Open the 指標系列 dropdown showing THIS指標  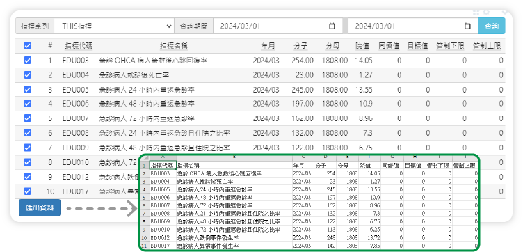[x=114, y=26]
